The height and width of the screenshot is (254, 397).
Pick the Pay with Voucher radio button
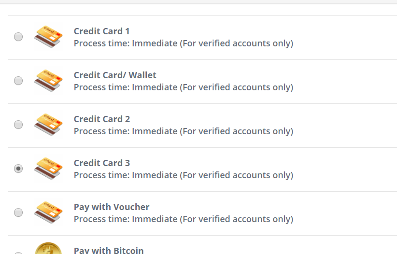[18, 212]
